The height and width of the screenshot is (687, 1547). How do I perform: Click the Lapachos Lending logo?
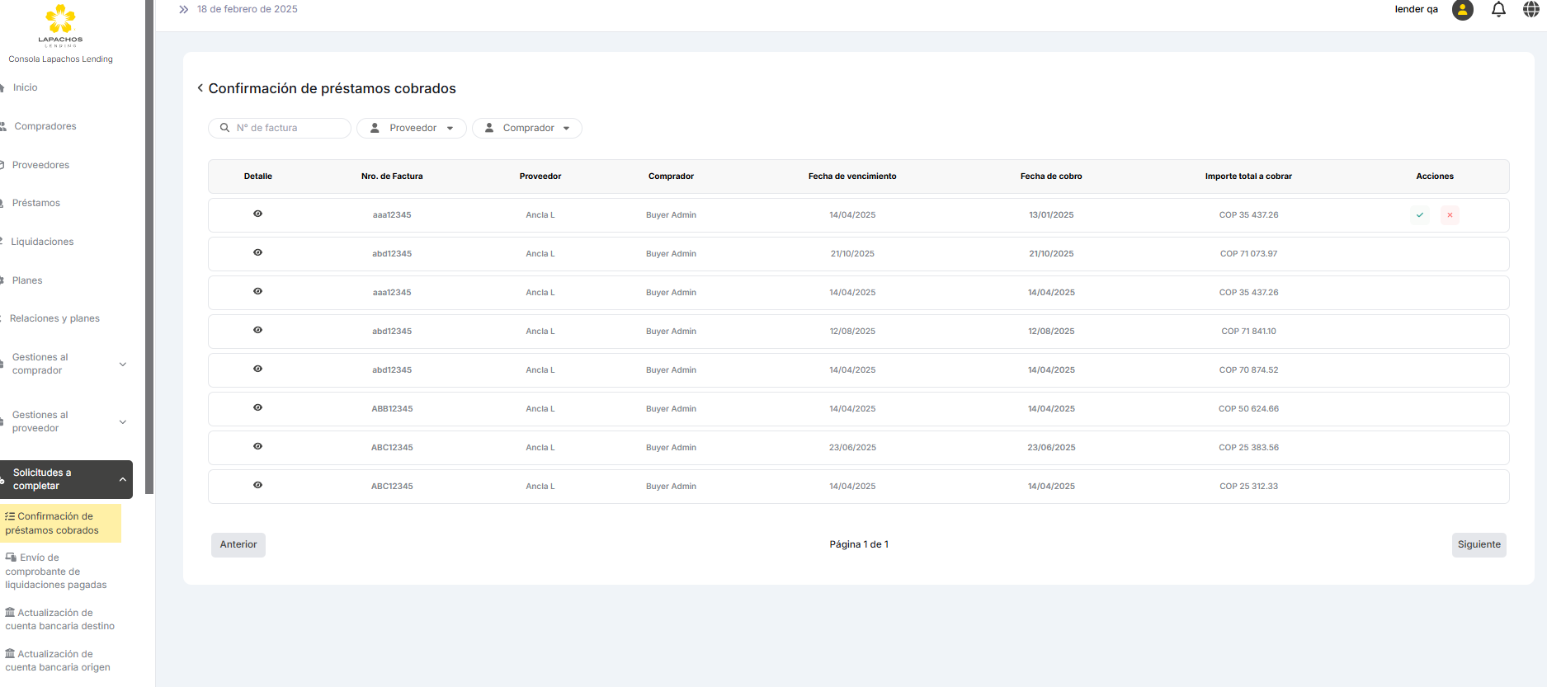click(x=60, y=25)
